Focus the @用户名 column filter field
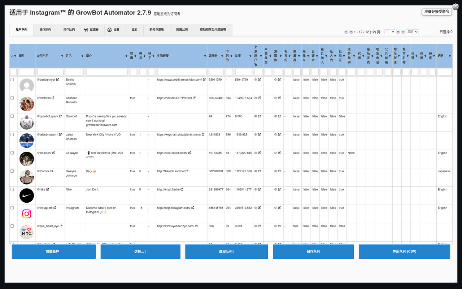 51,72
